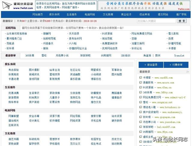192x146 pixels.
Task: Click the + 新站登录 button
Action: coord(151,65)
